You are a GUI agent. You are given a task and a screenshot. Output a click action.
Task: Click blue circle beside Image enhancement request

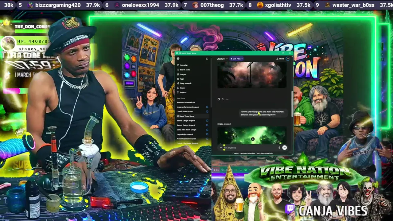[207, 107]
